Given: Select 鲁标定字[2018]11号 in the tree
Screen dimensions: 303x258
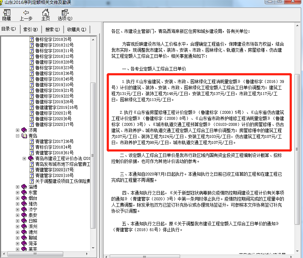Looking at the screenshot, I should [54, 51].
